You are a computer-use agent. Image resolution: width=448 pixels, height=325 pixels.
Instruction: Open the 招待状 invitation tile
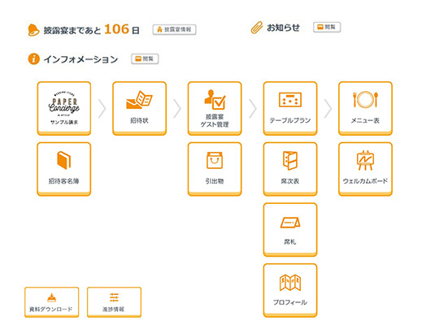[139, 108]
